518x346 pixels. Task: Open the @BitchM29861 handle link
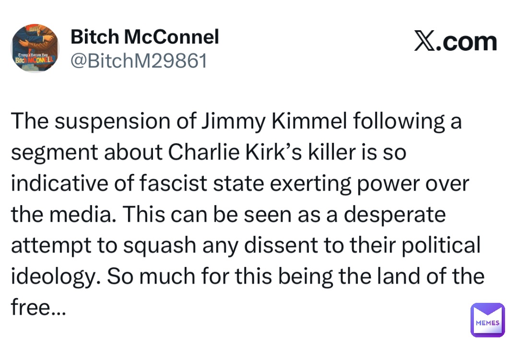click(139, 61)
